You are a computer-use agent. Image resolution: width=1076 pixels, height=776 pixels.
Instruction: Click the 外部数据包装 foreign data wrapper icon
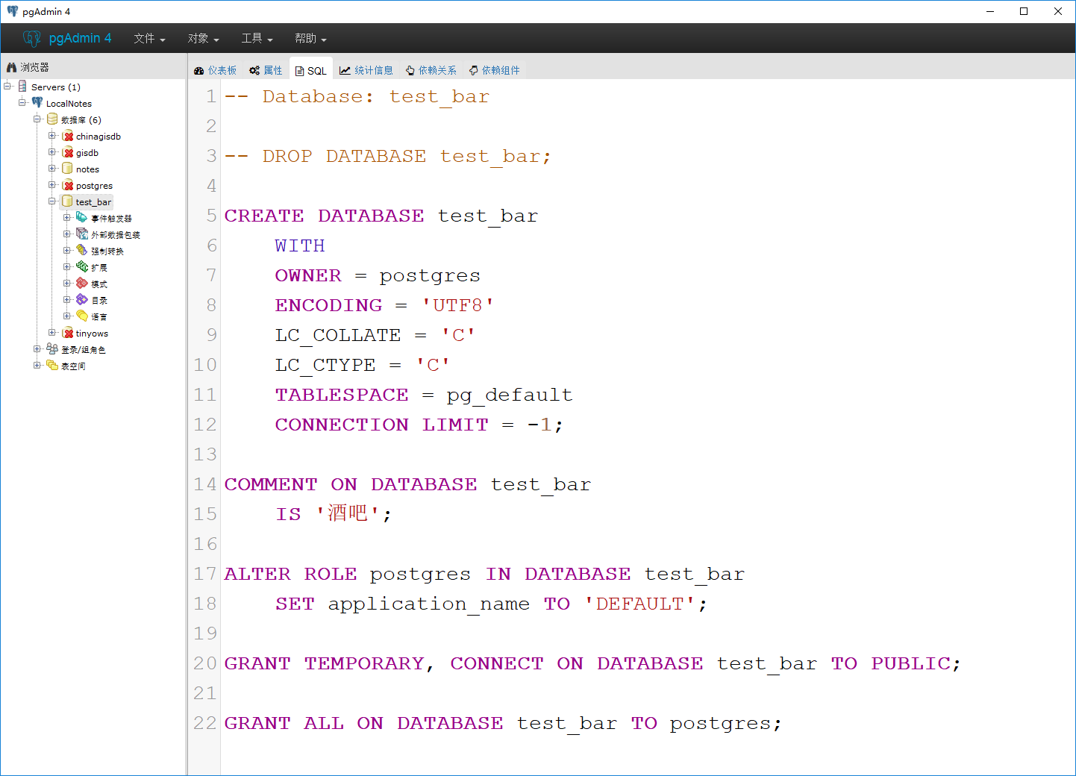click(x=82, y=234)
